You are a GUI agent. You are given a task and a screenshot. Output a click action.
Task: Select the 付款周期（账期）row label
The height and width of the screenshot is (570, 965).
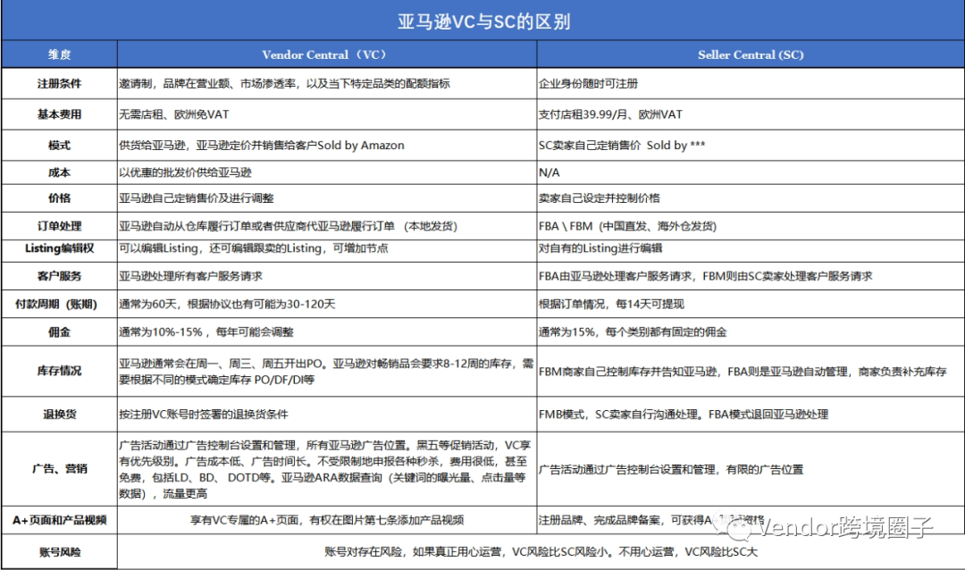click(x=59, y=304)
